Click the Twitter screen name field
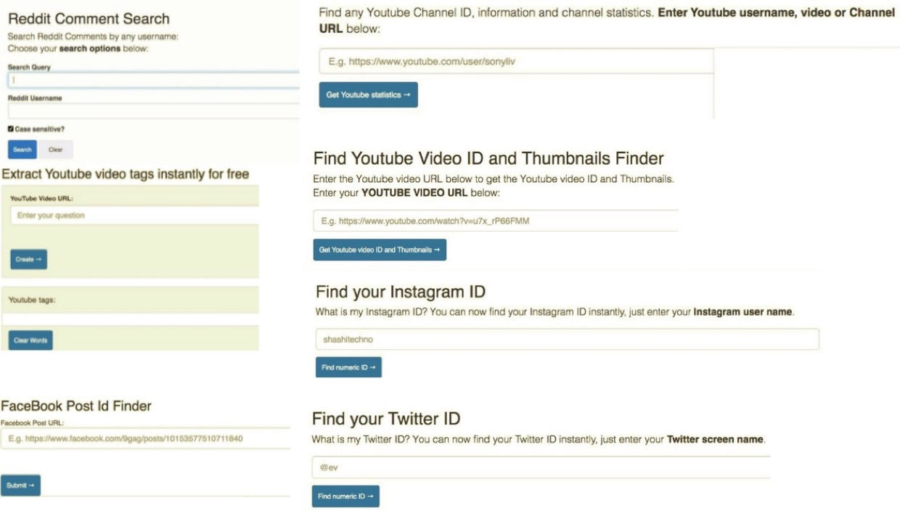This screenshot has height=516, width=900. pos(541,467)
